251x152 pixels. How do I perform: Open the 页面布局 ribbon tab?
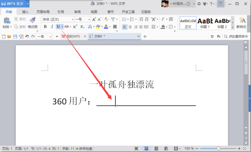click(43, 12)
